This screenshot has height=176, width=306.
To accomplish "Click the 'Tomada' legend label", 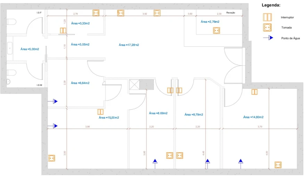I will tap(287, 27).
